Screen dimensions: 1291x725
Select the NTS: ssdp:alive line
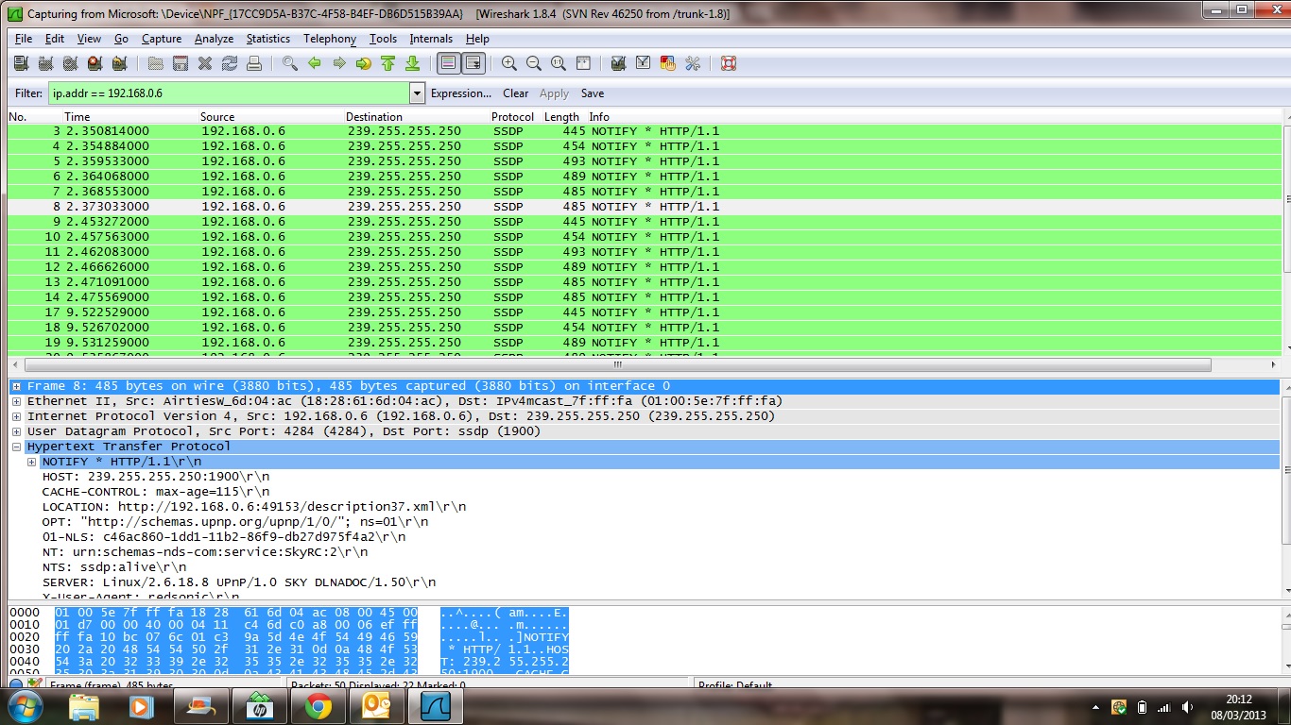click(x=114, y=567)
